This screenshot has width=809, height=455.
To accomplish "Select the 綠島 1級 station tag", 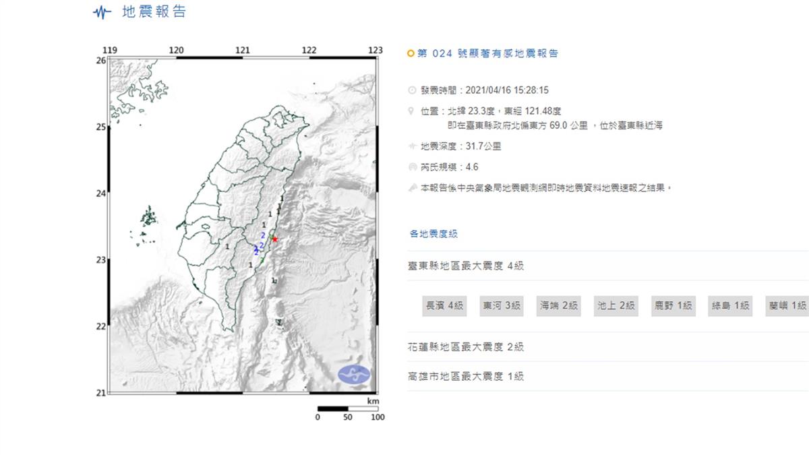I will pos(730,305).
